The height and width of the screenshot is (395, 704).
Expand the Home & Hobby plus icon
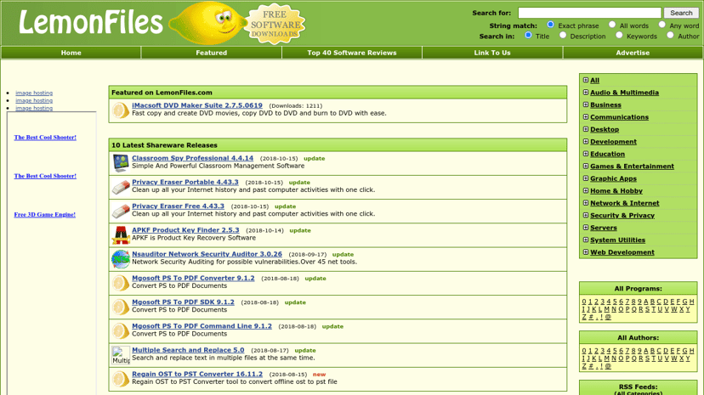click(x=586, y=190)
